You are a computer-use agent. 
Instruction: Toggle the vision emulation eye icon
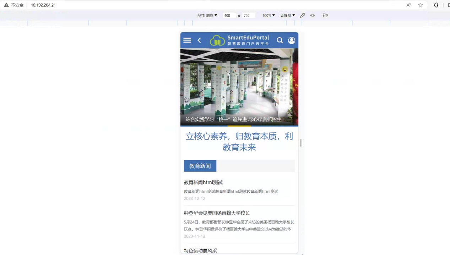point(313,16)
